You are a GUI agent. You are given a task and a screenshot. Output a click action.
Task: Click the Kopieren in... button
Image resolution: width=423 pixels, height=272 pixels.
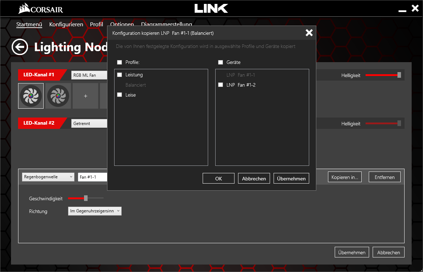345,177
